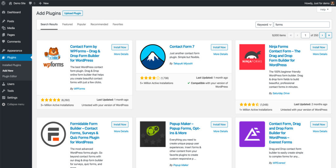The width and height of the screenshot is (336, 168).
Task: Open author link Popup Maker
Action: [x=181, y=165]
